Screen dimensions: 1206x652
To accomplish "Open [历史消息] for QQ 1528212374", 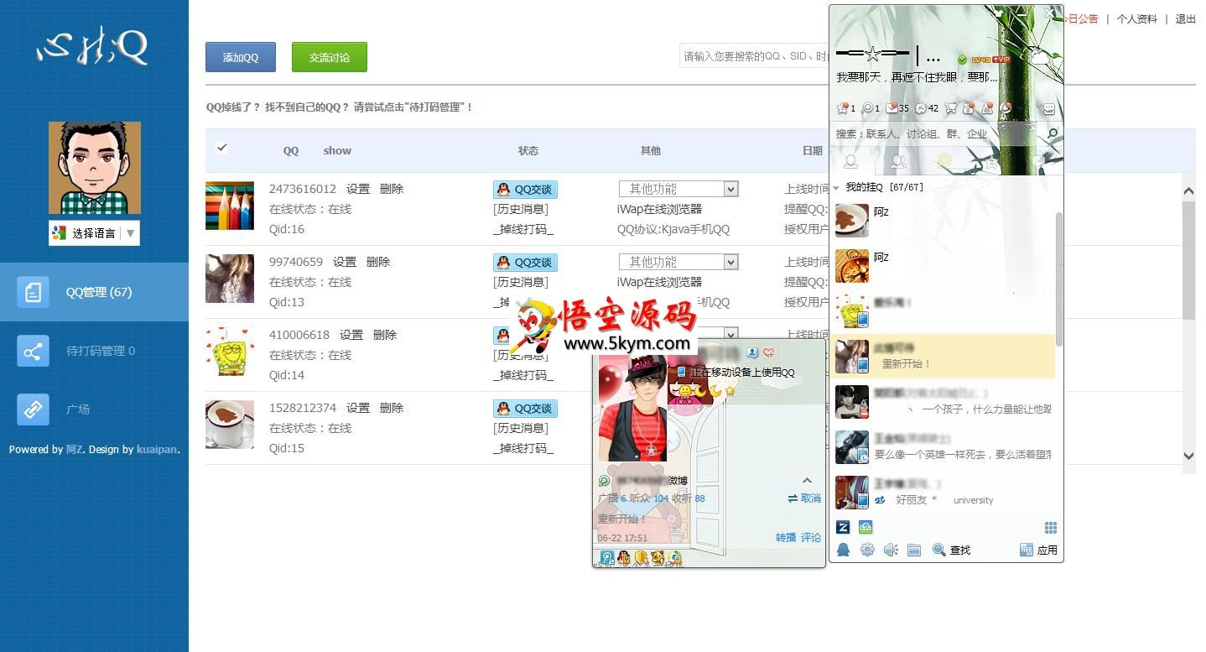I will (x=521, y=428).
